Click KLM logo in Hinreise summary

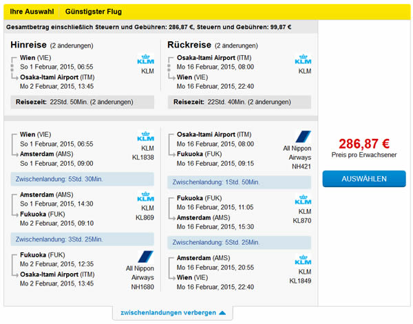tap(147, 61)
